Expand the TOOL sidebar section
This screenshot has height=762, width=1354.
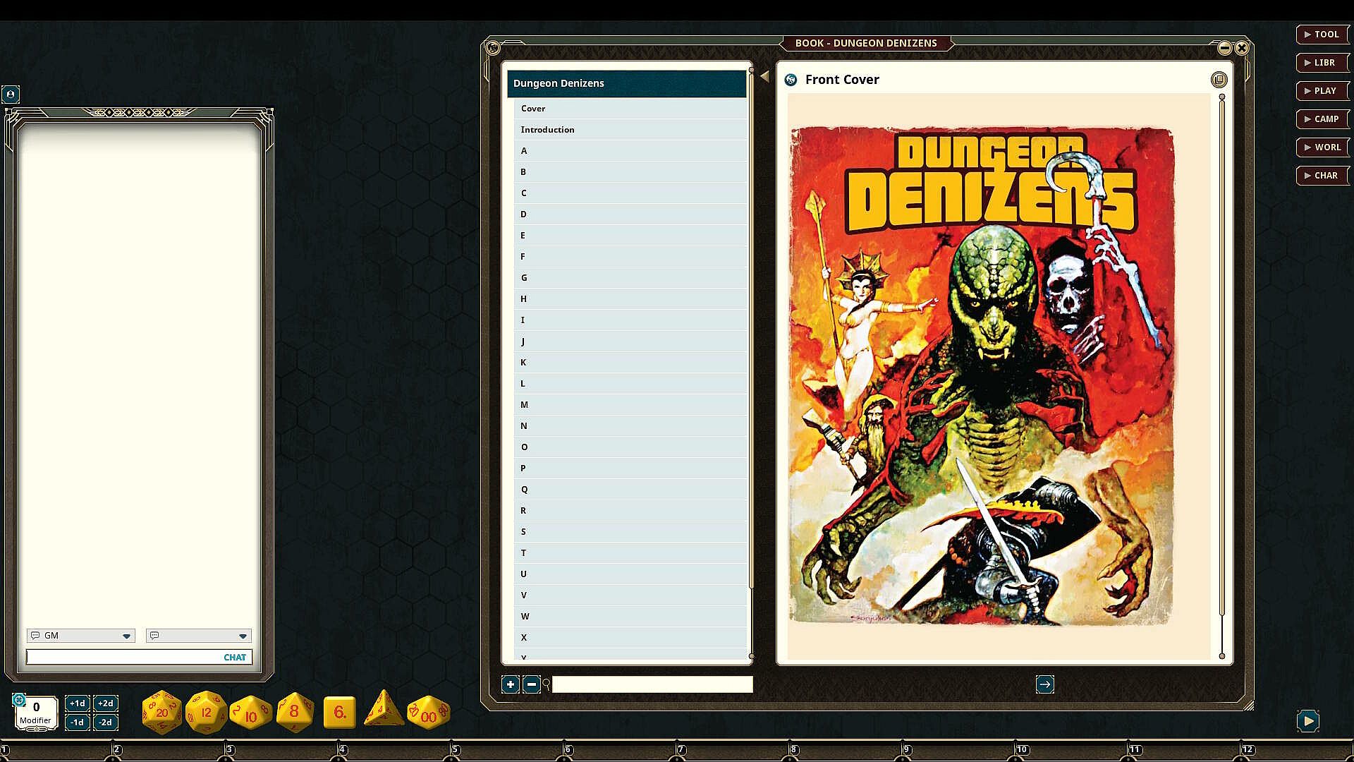tap(1322, 34)
